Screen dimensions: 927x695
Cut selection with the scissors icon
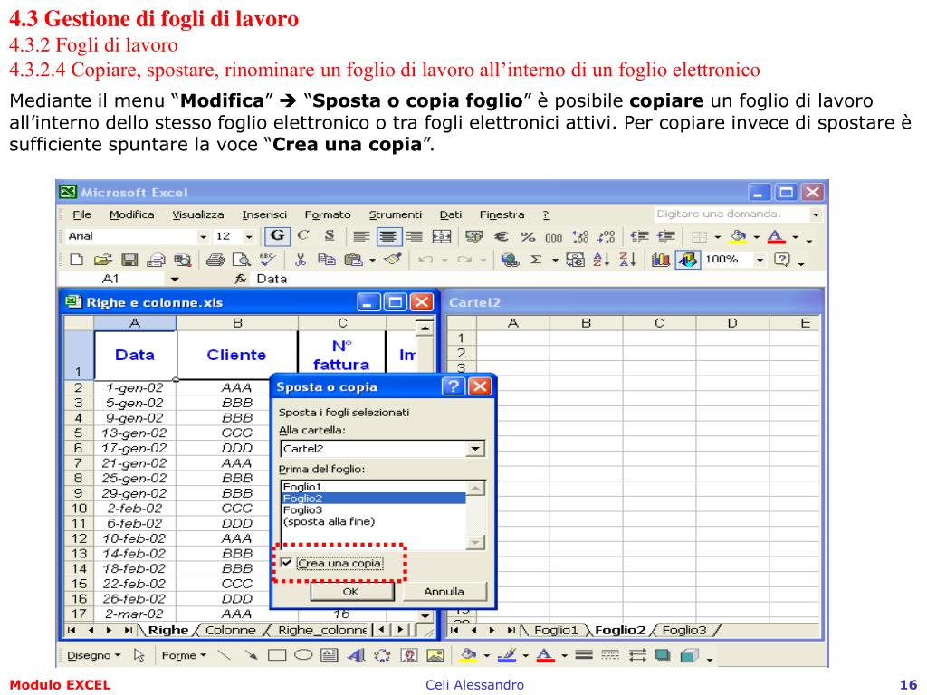point(301,260)
